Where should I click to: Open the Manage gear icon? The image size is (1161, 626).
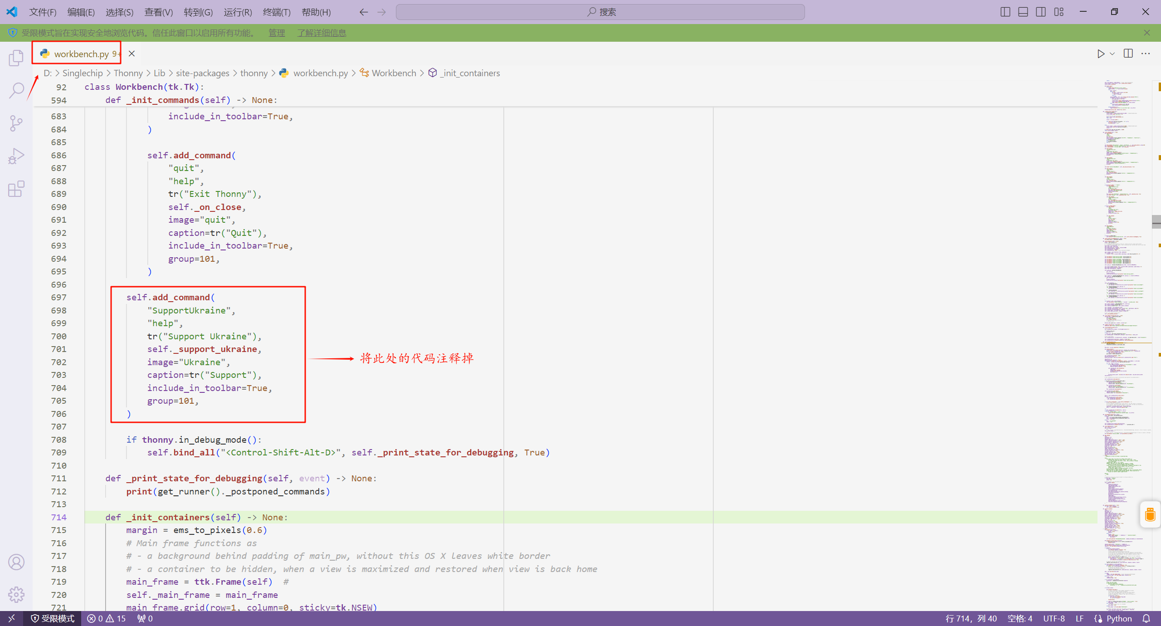(16, 594)
